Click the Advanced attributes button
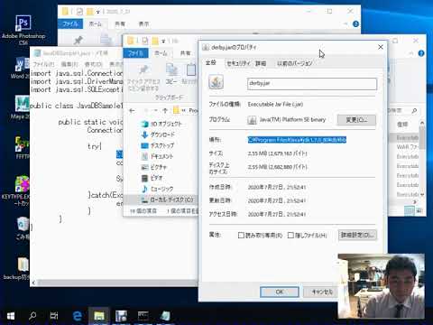433x325 pixels. point(357,235)
